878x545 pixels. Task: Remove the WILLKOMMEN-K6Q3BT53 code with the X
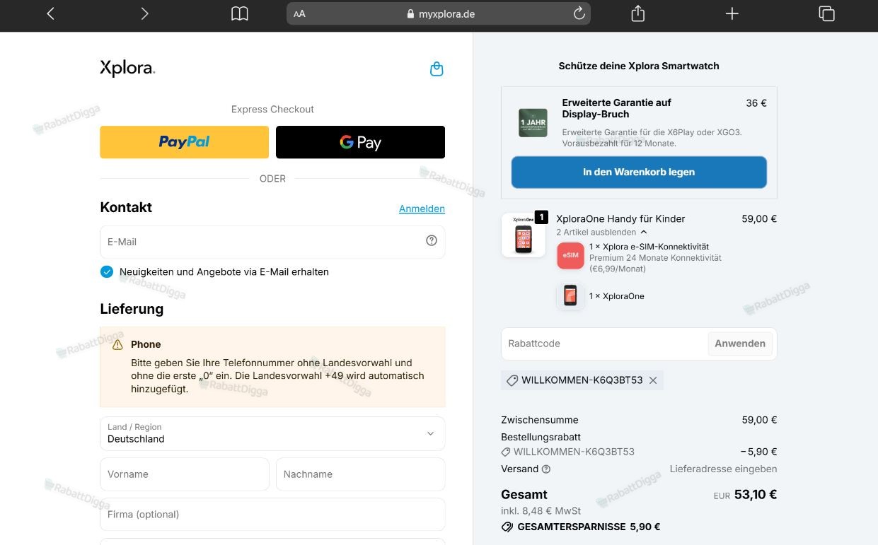click(x=653, y=380)
